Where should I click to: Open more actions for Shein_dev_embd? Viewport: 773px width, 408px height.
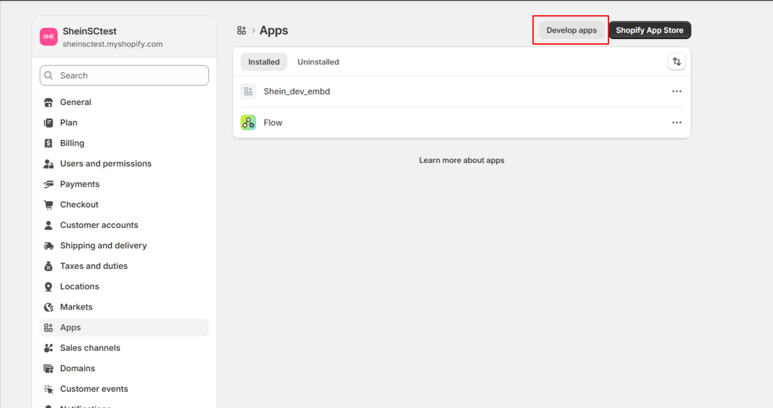[x=677, y=91]
